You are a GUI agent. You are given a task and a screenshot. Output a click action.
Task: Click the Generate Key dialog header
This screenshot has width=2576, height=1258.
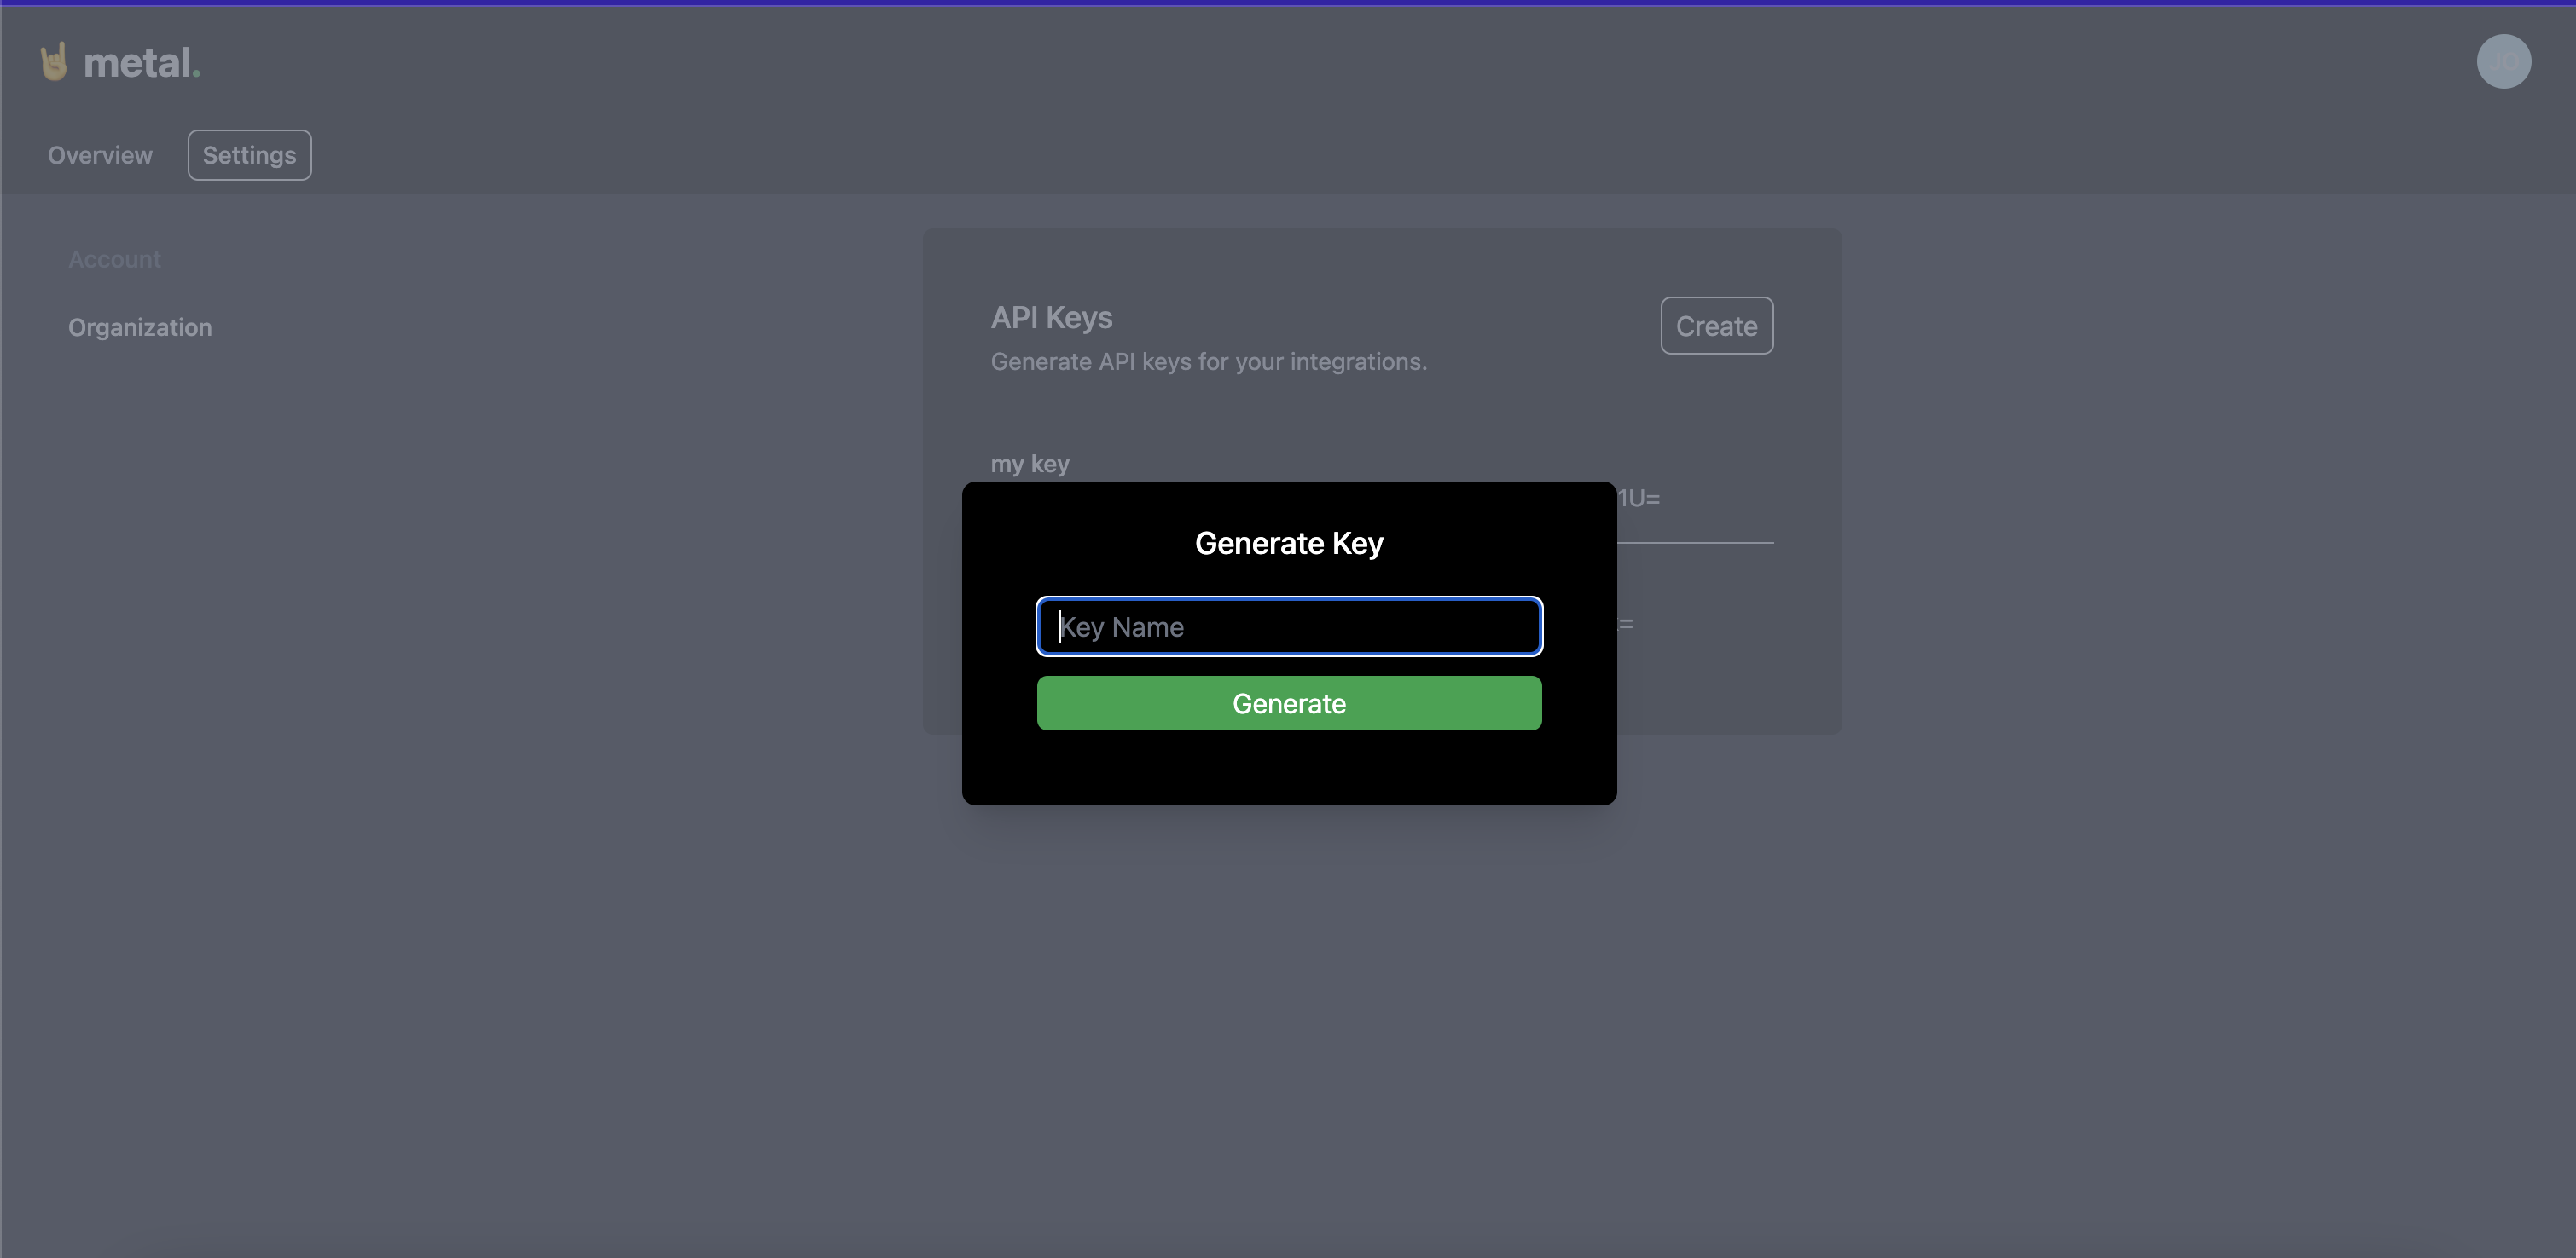(x=1288, y=543)
